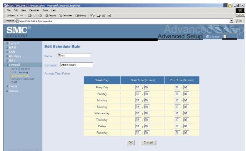The height and width of the screenshot is (151, 246).
Task: Open the Favorites pane in the toolbar
Action: [65, 15]
